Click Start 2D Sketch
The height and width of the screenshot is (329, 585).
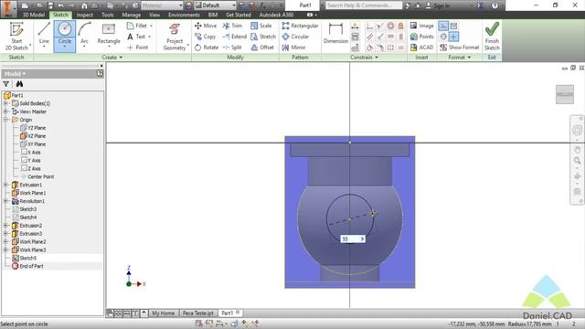point(16,36)
